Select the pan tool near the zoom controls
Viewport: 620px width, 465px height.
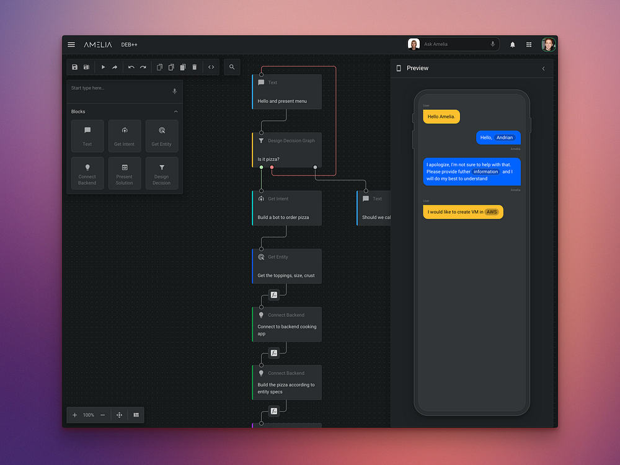pyautogui.click(x=118, y=415)
